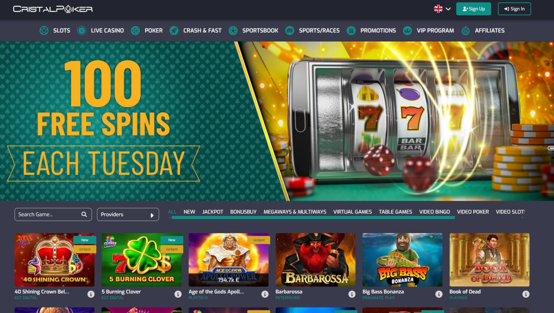Select the Jackpot category tab
This screenshot has height=313, width=554.
tap(213, 212)
